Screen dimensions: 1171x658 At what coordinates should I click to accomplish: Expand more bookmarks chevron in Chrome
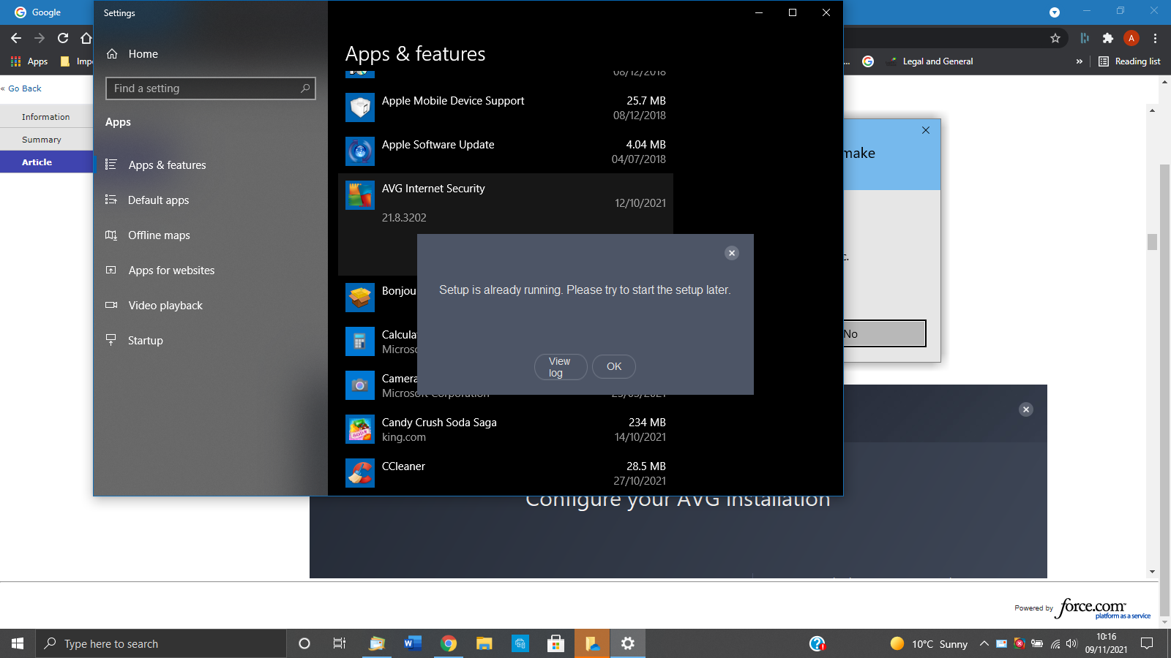pyautogui.click(x=1079, y=61)
